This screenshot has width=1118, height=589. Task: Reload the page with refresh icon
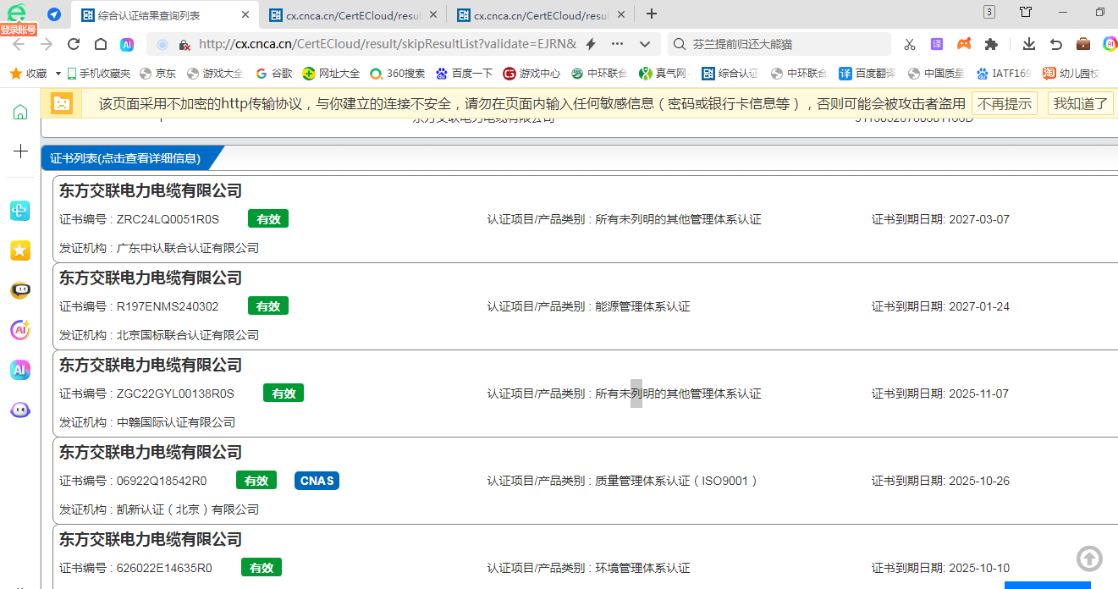(74, 44)
